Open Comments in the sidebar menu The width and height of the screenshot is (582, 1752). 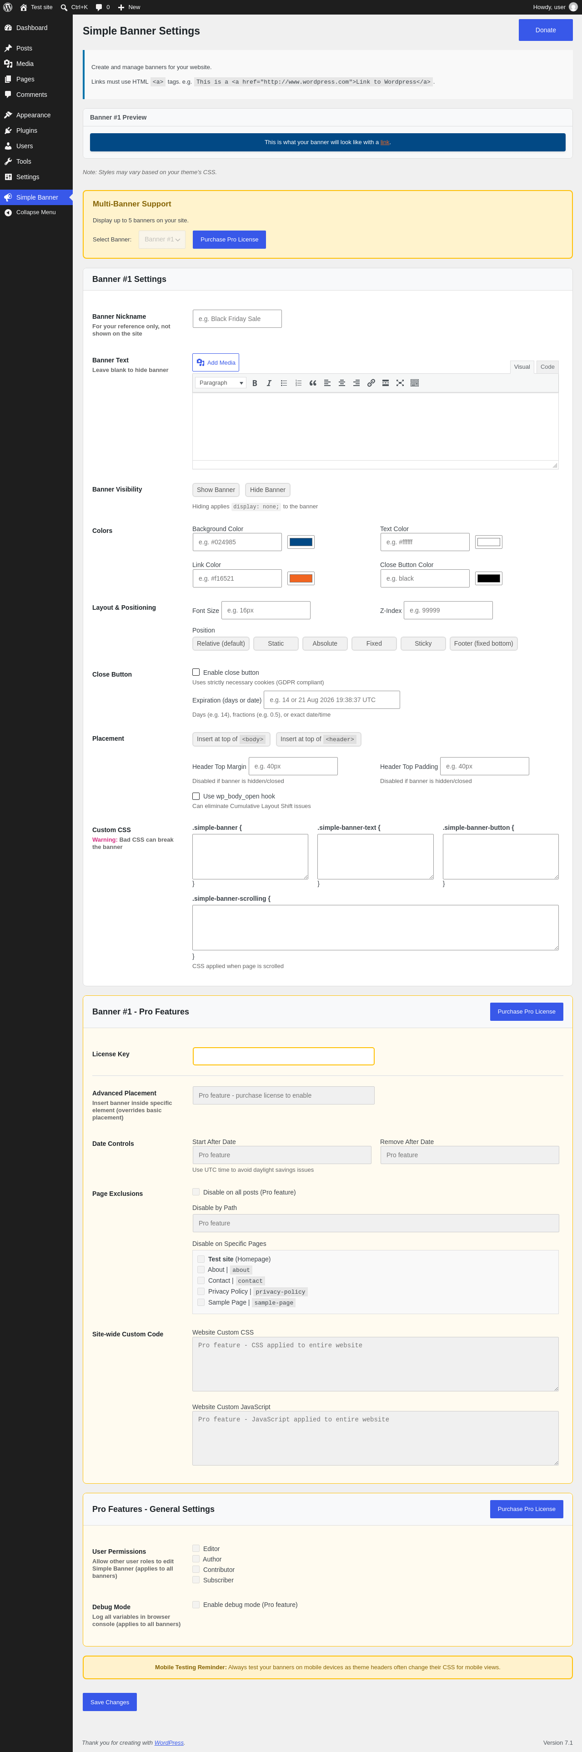pyautogui.click(x=36, y=95)
